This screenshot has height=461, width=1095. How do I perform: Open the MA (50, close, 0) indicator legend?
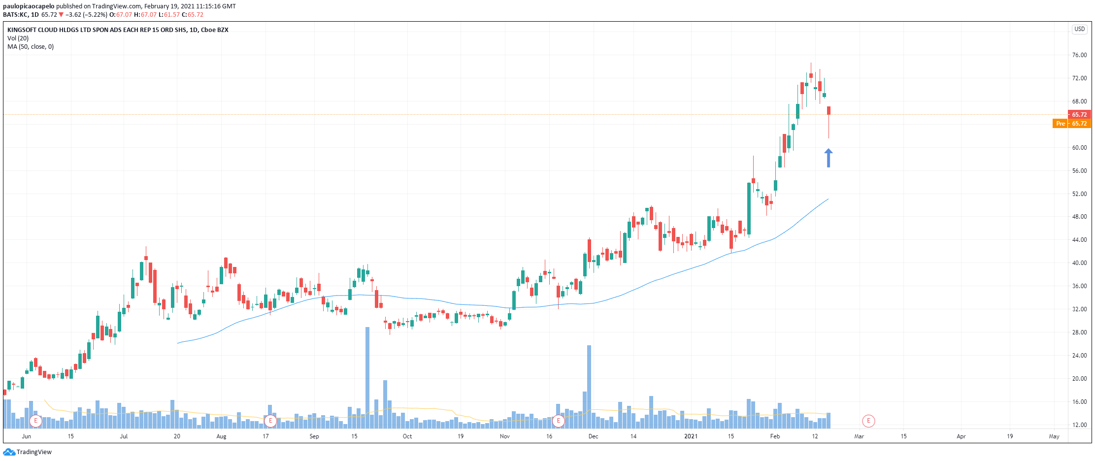coord(31,47)
